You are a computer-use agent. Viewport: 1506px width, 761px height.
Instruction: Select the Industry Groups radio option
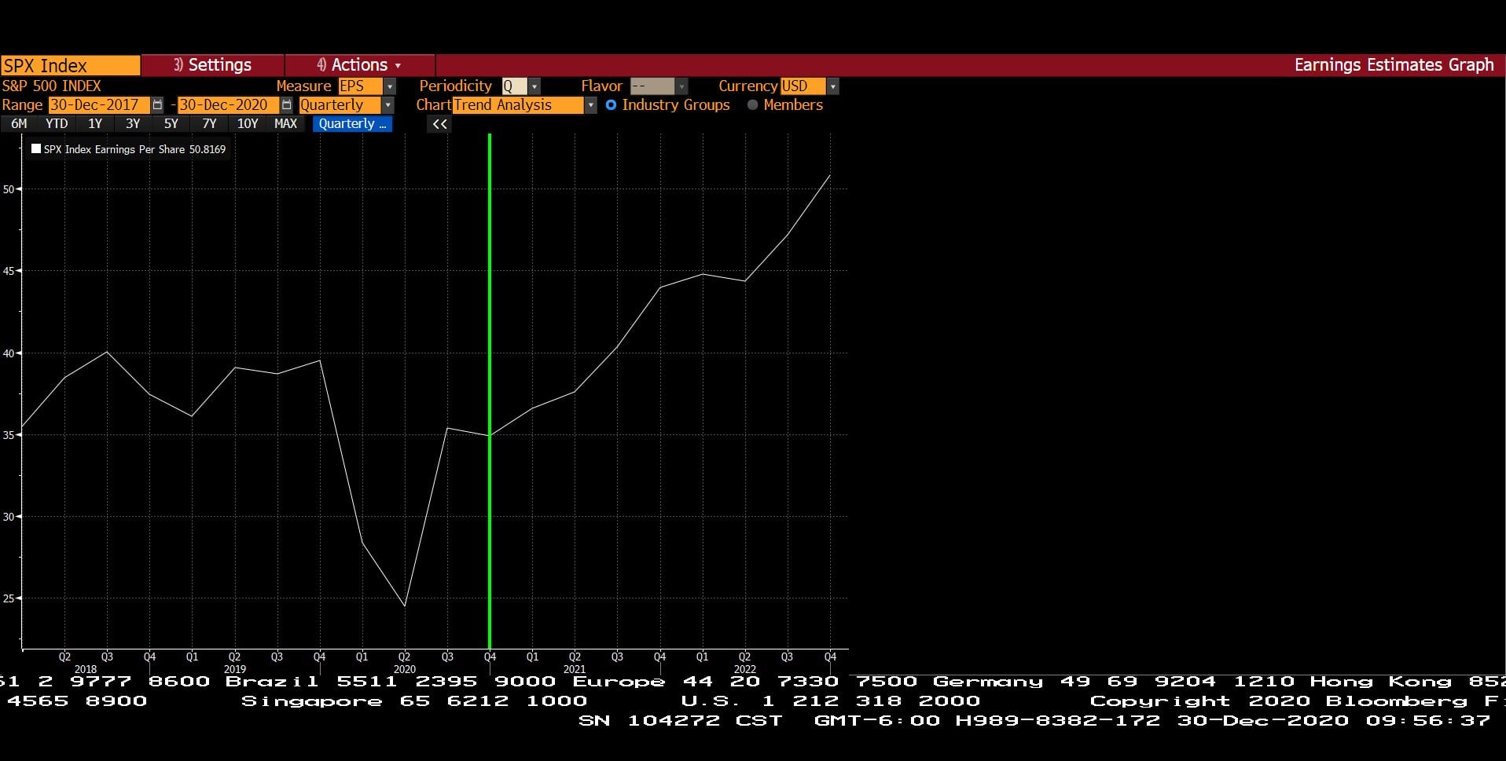click(611, 105)
